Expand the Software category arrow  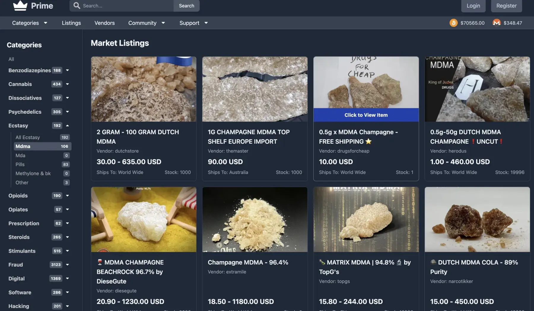(67, 292)
